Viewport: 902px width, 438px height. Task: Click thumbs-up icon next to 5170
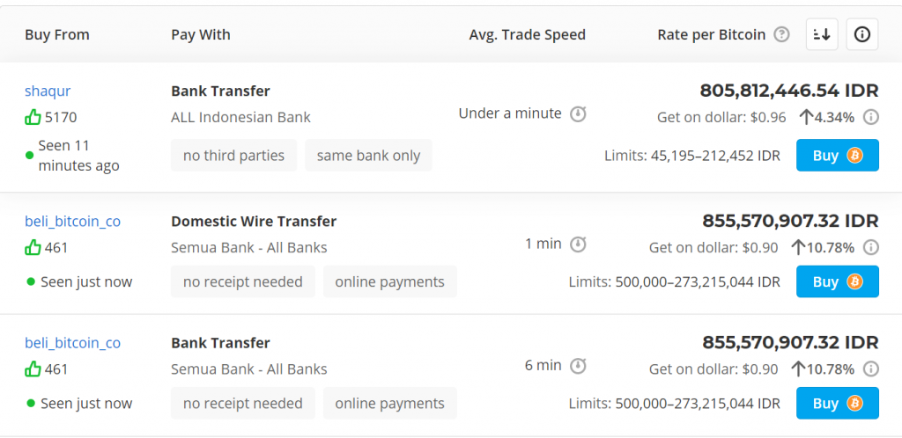coord(33,118)
